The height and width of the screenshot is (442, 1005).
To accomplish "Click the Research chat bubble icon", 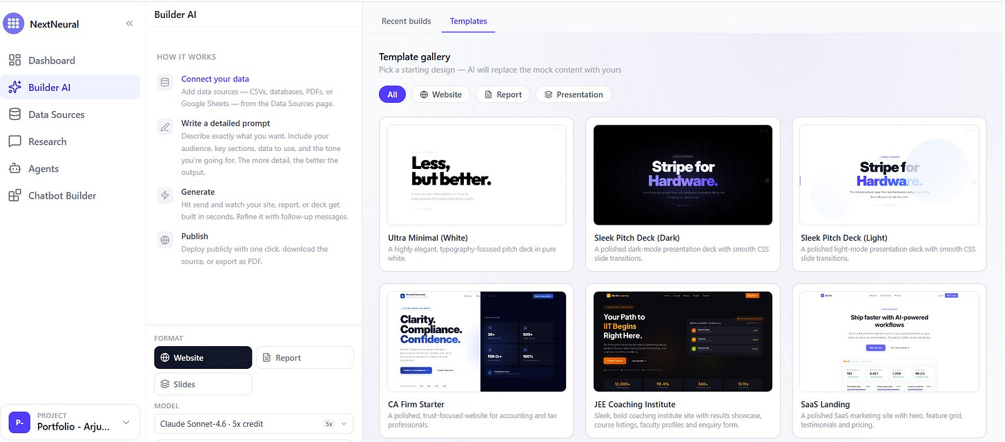I will pyautogui.click(x=14, y=141).
